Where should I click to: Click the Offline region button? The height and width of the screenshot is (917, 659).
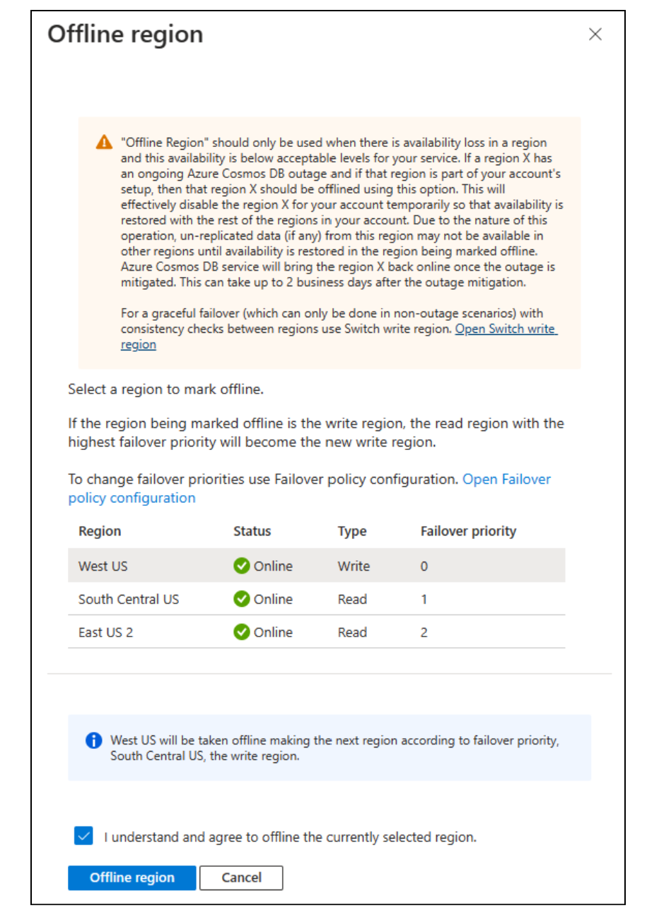(132, 877)
